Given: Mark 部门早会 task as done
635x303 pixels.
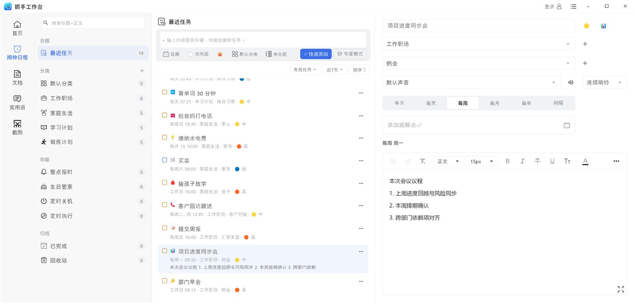Looking at the screenshot, I should coord(164,281).
